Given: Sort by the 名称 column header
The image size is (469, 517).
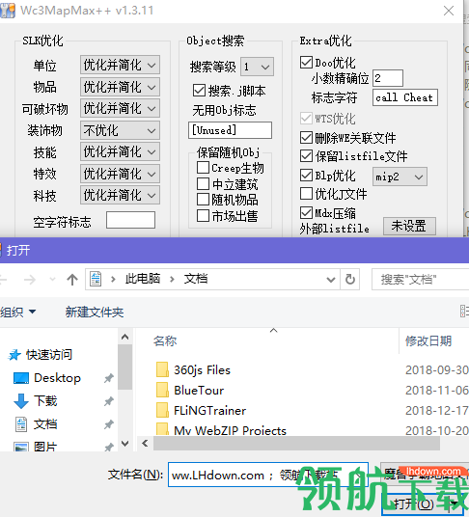Looking at the screenshot, I should [x=165, y=340].
